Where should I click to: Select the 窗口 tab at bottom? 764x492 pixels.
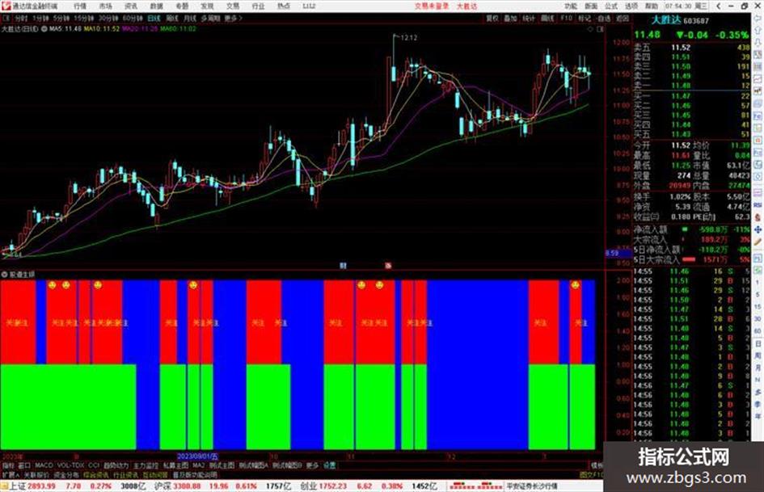(x=24, y=465)
